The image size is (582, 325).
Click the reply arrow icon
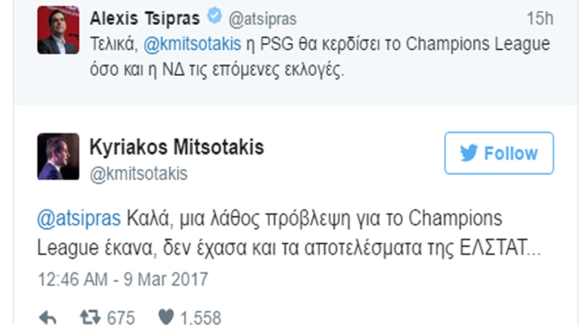pyautogui.click(x=48, y=316)
